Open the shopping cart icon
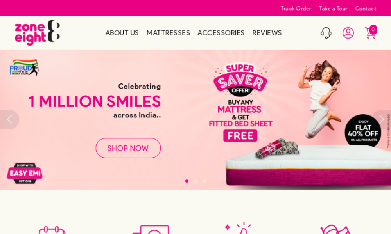The image size is (391, 234). (371, 32)
